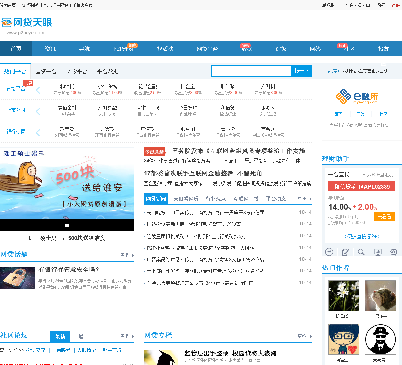Click 联系我们 in top bar
The width and height of the screenshot is (402, 365).
330,5
